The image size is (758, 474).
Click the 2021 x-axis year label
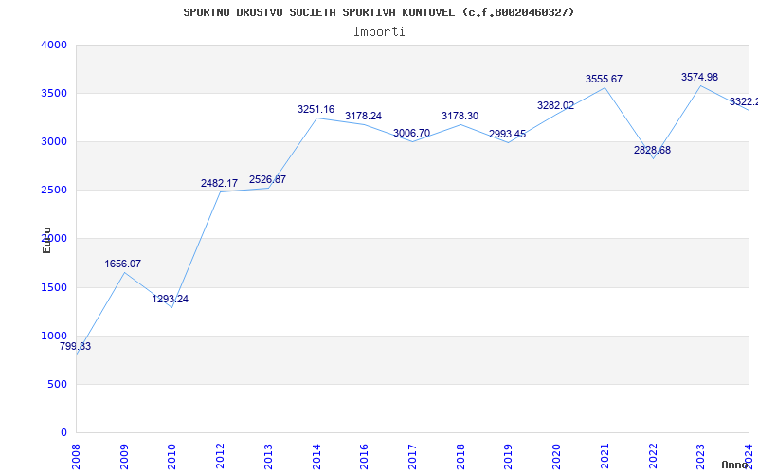tap(605, 457)
